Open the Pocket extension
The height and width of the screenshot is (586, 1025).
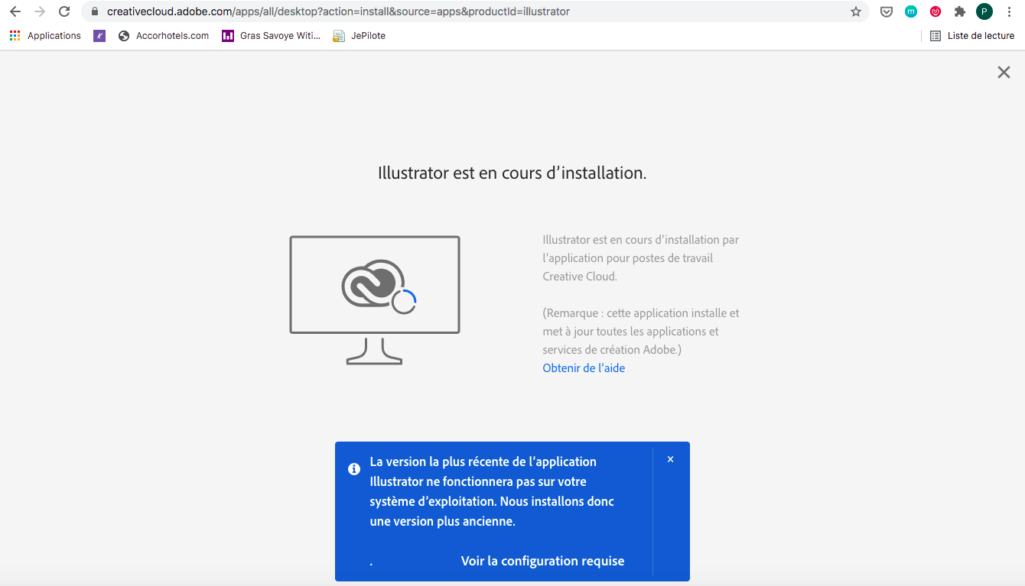click(887, 11)
